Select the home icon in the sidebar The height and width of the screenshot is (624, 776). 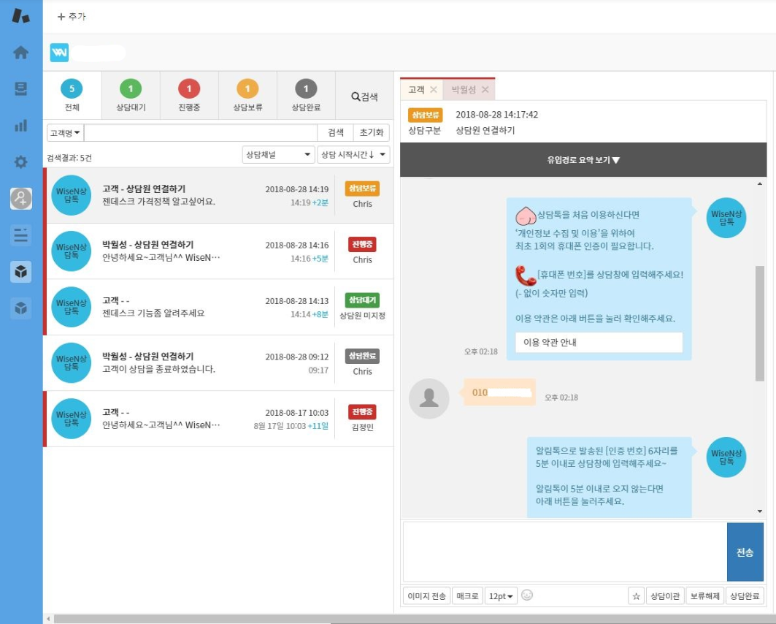click(20, 52)
